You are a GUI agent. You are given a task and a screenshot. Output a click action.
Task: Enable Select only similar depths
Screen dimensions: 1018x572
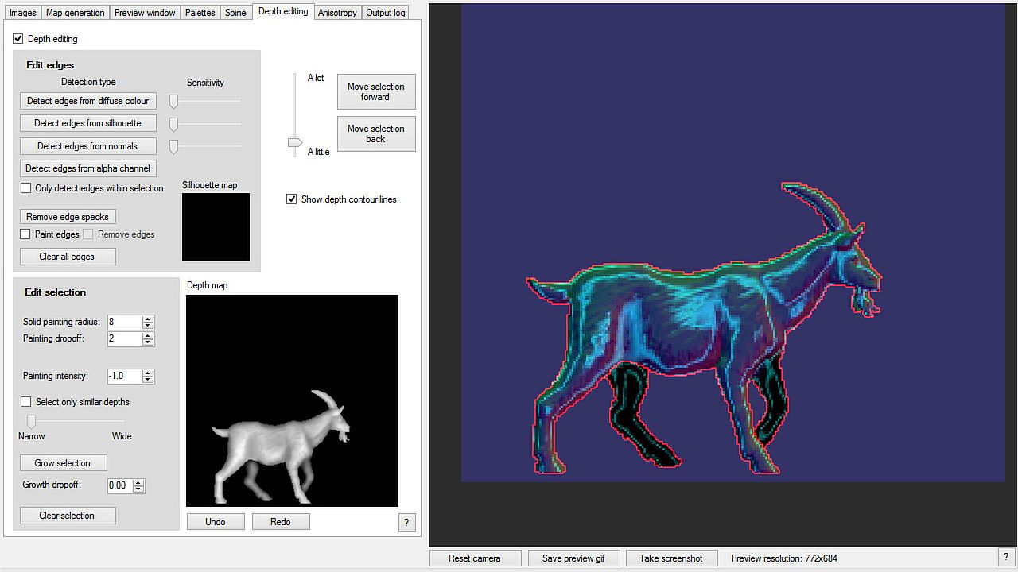tap(26, 402)
